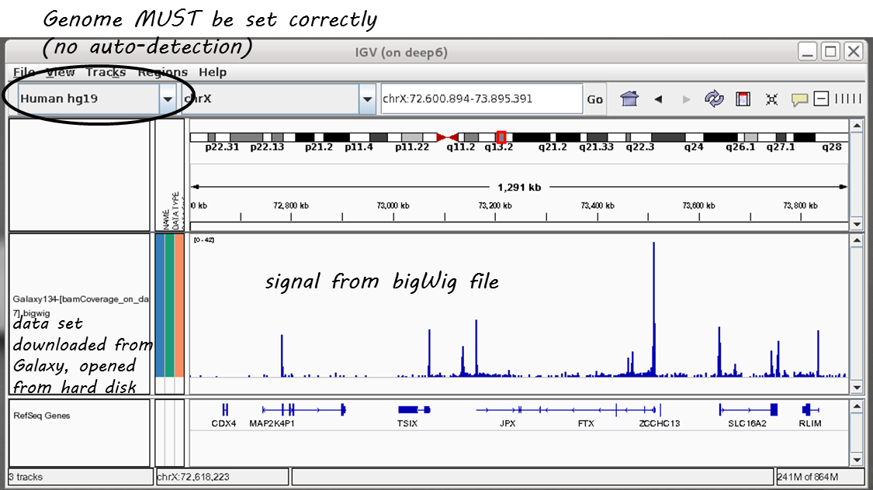Image resolution: width=873 pixels, height=490 pixels.
Task: Click the zoom level slider ticks
Action: (847, 98)
